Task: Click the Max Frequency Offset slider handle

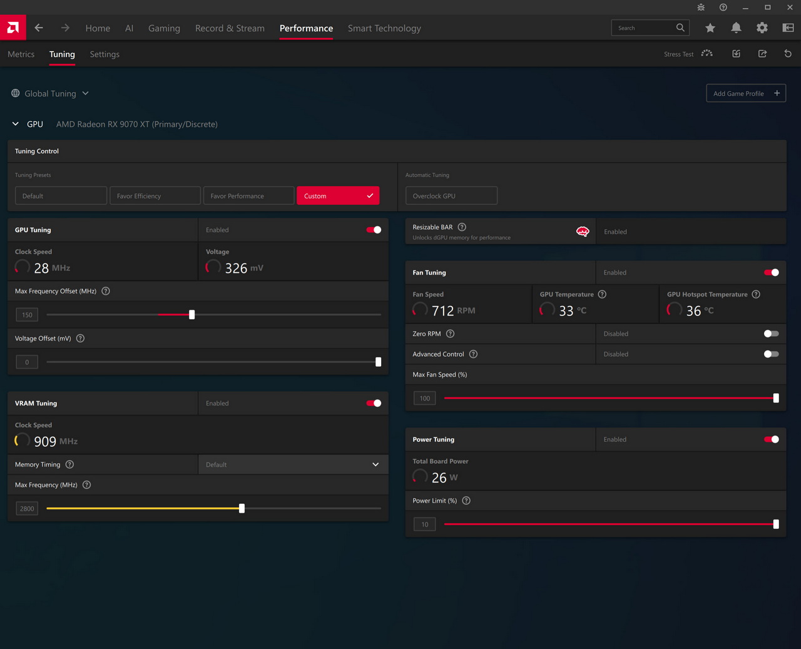Action: [x=192, y=315]
